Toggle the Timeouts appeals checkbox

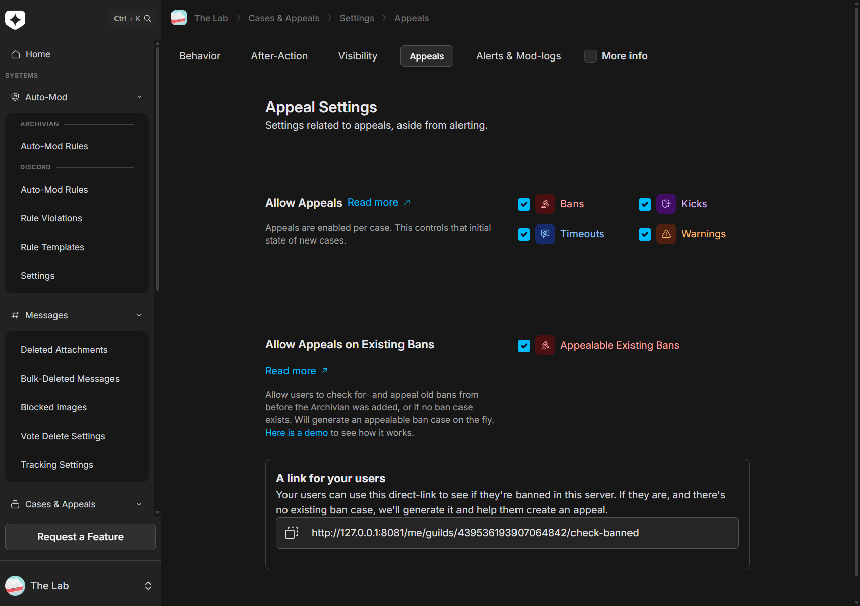pyautogui.click(x=524, y=234)
